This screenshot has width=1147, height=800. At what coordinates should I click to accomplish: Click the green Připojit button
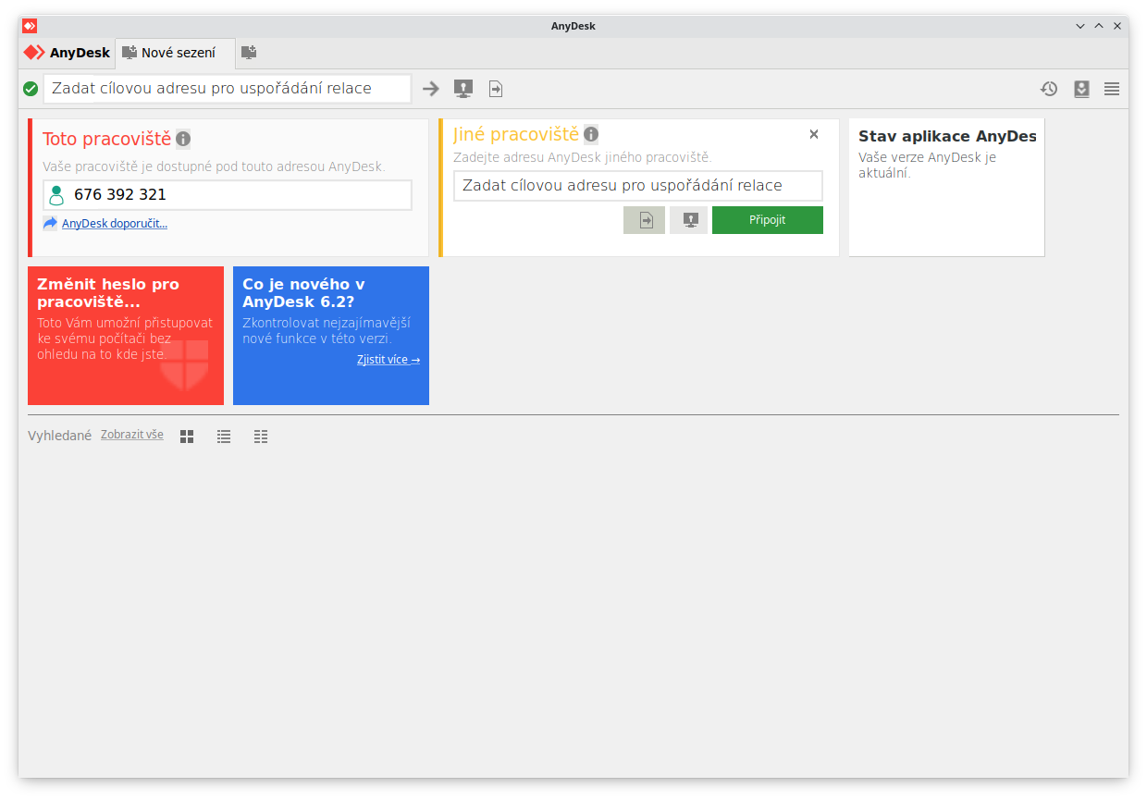coord(768,220)
